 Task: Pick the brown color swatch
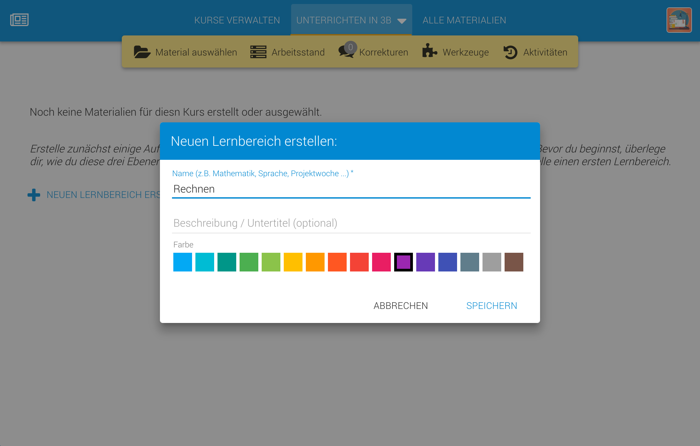514,262
